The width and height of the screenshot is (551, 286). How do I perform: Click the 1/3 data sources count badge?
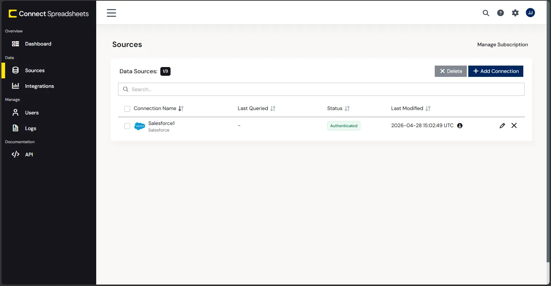coord(165,71)
